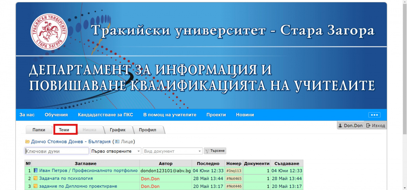The image size is (407, 190).
Task: Click the disabled Нишка tab
Action: pyautogui.click(x=90, y=130)
